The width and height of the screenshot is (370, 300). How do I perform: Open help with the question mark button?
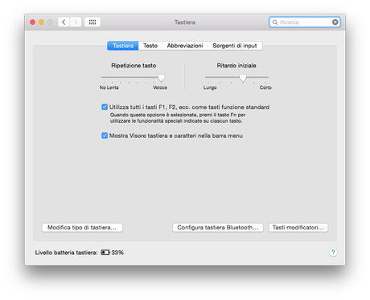tap(333, 252)
